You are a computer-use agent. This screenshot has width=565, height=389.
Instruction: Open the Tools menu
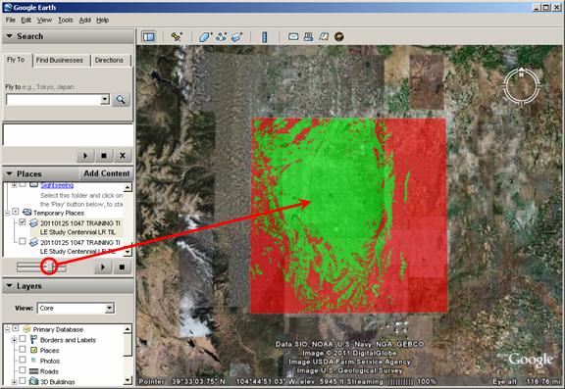pyautogui.click(x=65, y=21)
